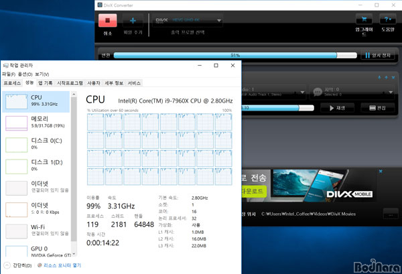Image resolution: width=402 pixels, height=274 pixels.
Task: Switch to the Processes tab in Task Manager
Action: [12, 83]
